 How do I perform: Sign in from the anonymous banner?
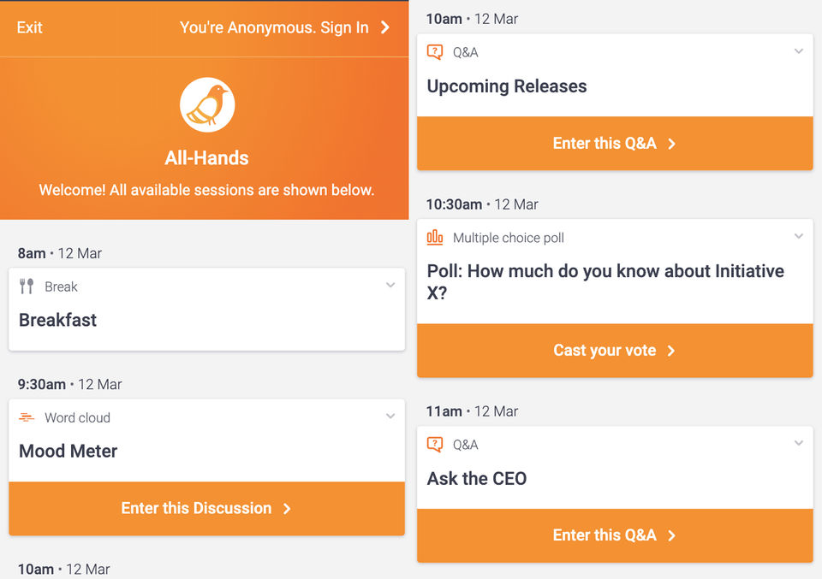click(274, 27)
